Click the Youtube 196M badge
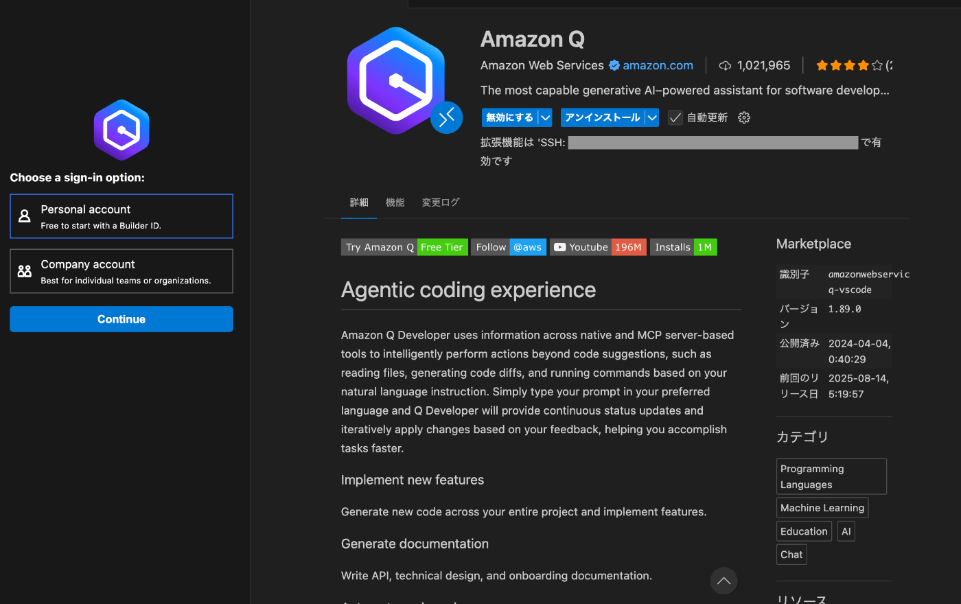Image resolution: width=961 pixels, height=604 pixels. click(x=598, y=247)
